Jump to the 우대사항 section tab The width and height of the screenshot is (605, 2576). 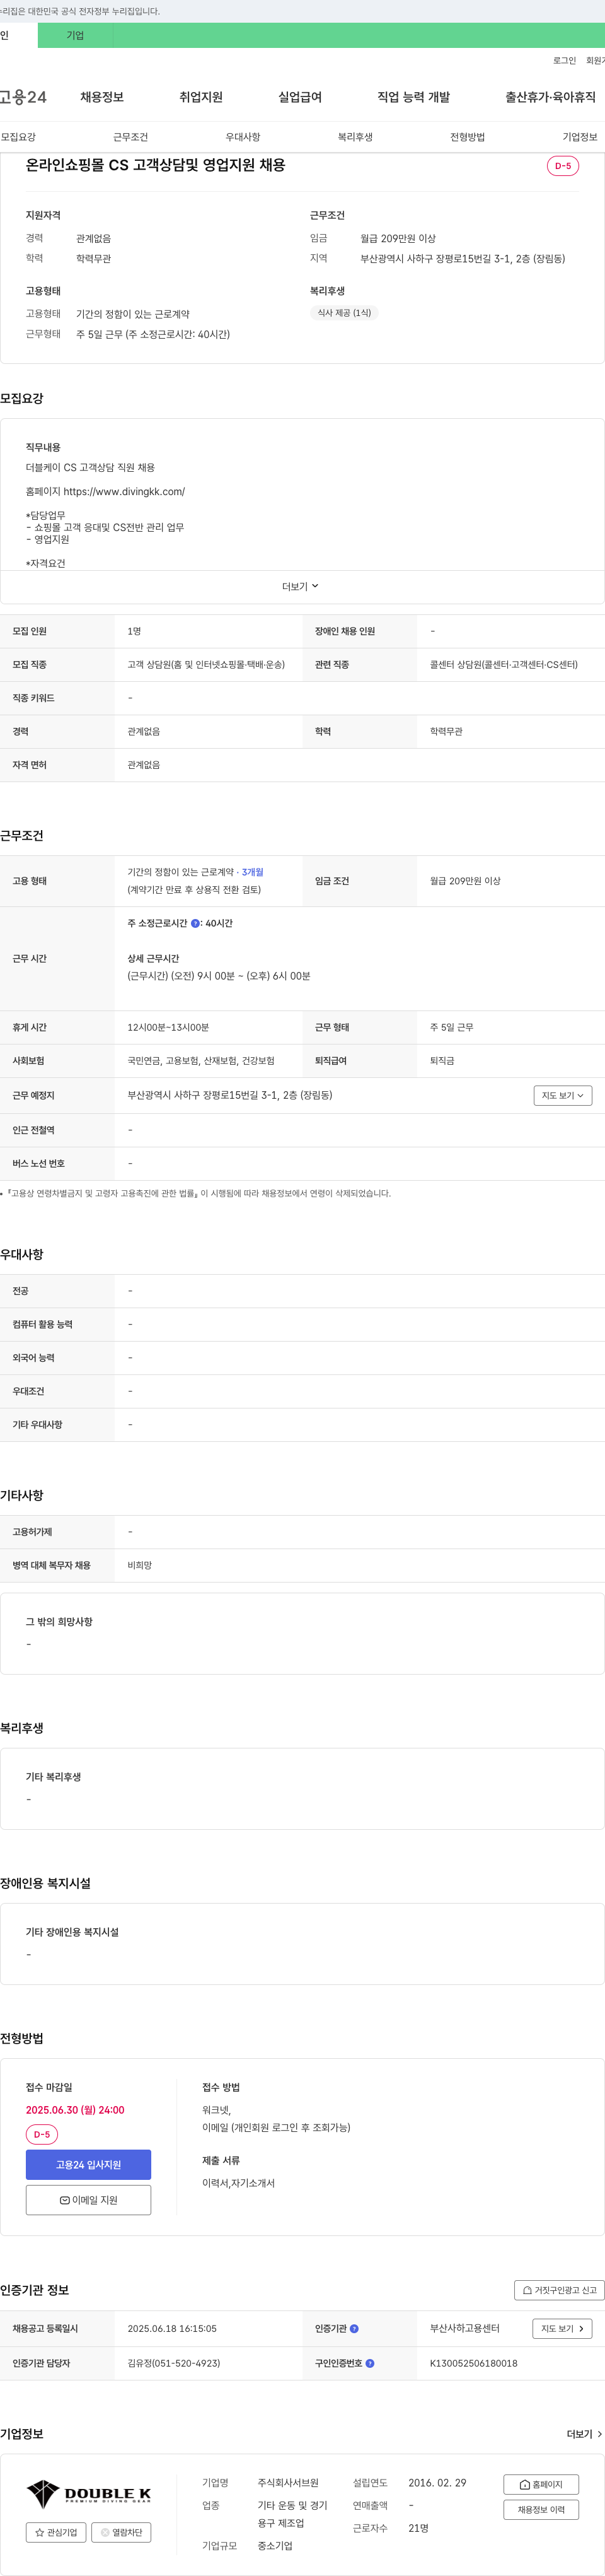(243, 137)
